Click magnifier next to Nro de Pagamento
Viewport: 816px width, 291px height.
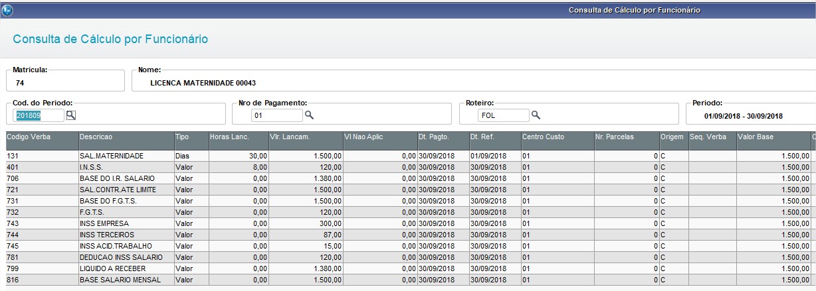pyautogui.click(x=308, y=115)
